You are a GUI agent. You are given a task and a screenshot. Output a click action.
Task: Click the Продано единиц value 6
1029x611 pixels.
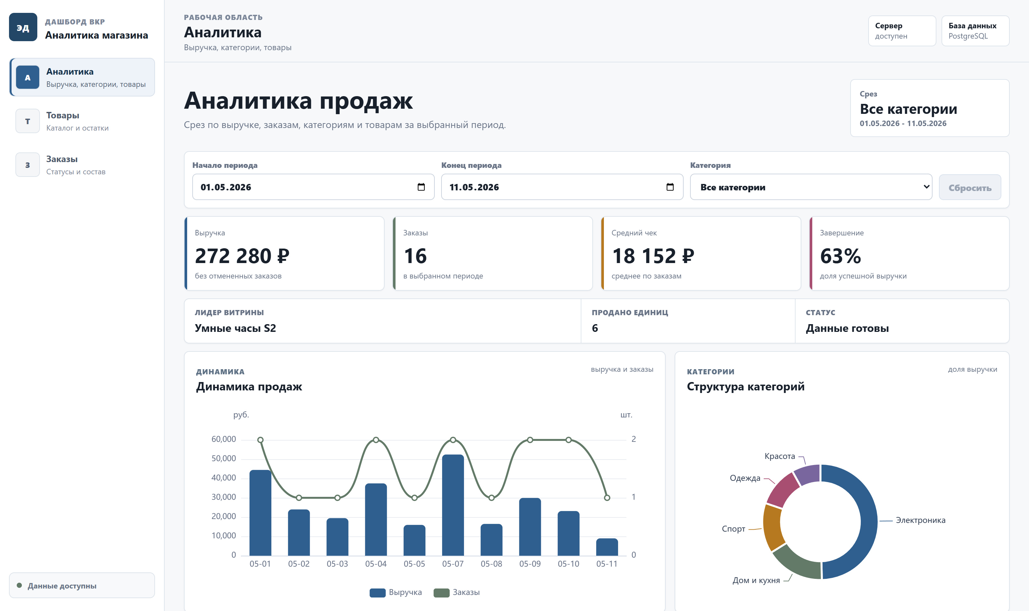click(x=595, y=328)
